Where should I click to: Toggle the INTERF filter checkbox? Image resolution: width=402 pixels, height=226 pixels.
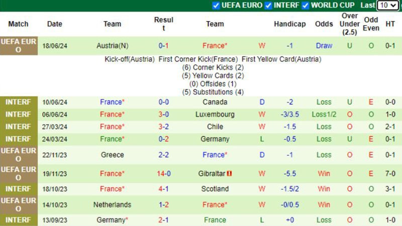(x=268, y=6)
